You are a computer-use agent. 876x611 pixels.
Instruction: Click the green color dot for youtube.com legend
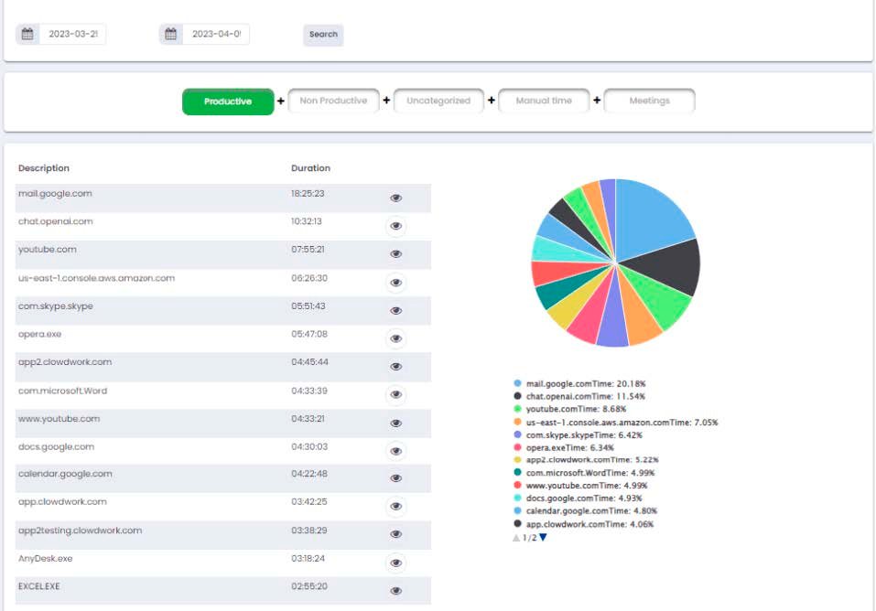point(517,409)
